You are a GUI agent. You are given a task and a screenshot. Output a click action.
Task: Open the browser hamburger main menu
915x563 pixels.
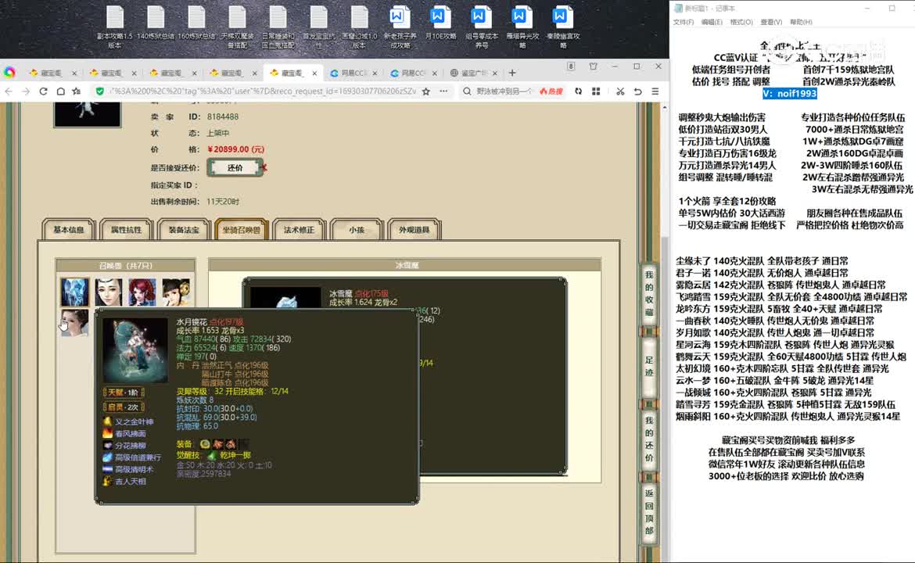(655, 91)
